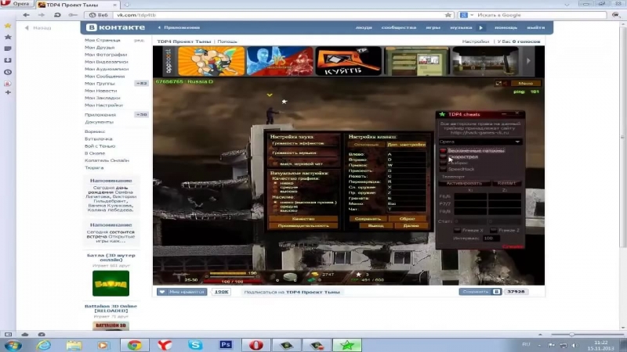This screenshot has width=627, height=352.
Task: Open Yandex browser from the taskbar
Action: click(165, 345)
